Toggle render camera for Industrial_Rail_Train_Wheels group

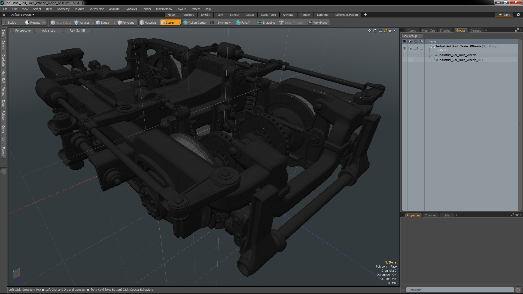(410, 48)
